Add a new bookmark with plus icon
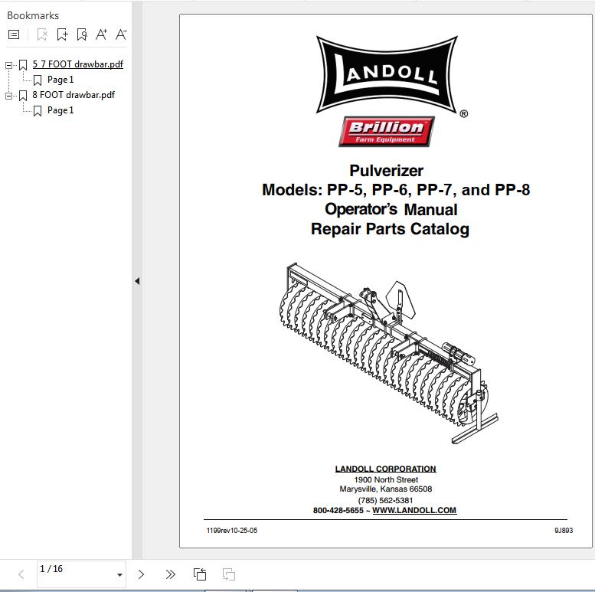Viewport: 595px width, 592px height. [x=62, y=35]
